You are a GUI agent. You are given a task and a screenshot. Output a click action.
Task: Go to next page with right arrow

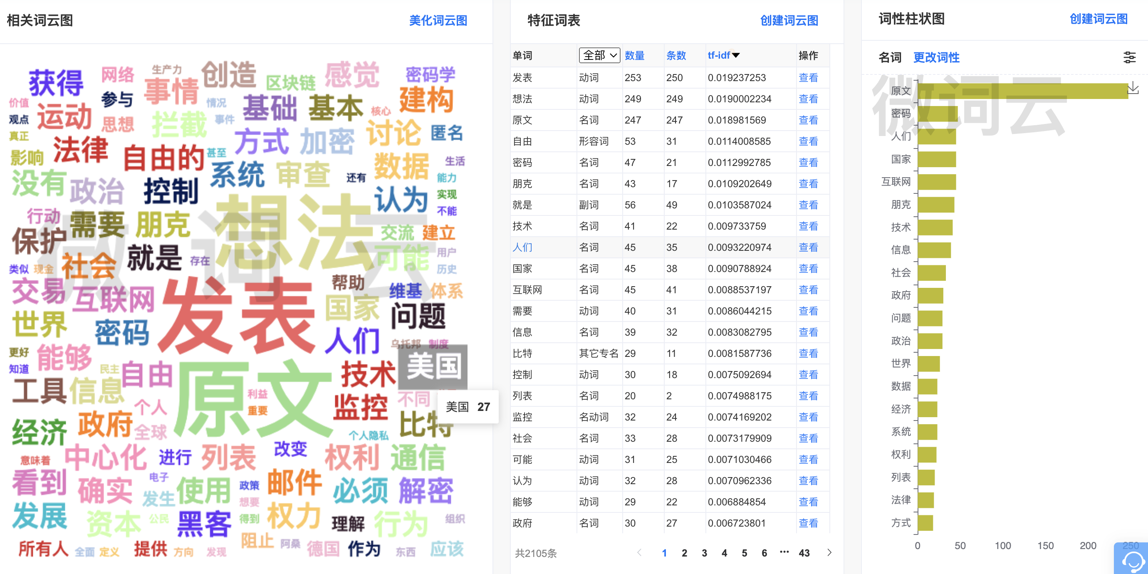[829, 553]
